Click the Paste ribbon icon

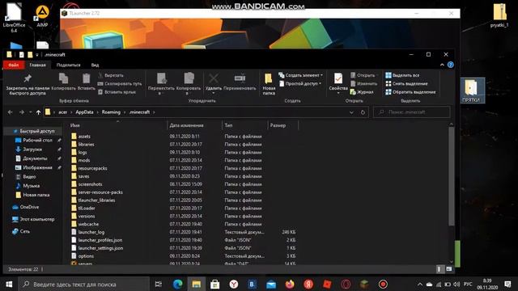87,82
